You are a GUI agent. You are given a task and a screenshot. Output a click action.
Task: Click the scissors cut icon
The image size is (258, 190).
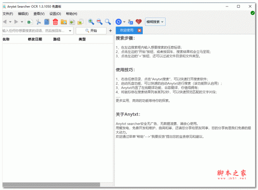pos(38,22)
